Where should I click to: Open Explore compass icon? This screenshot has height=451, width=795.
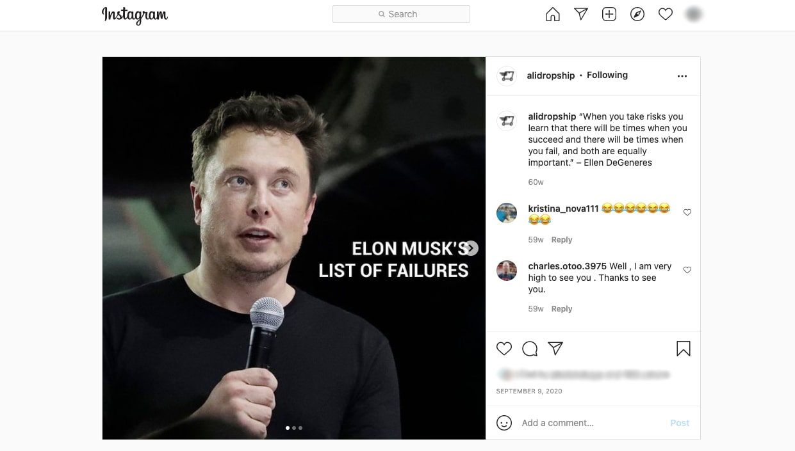pyautogui.click(x=637, y=14)
